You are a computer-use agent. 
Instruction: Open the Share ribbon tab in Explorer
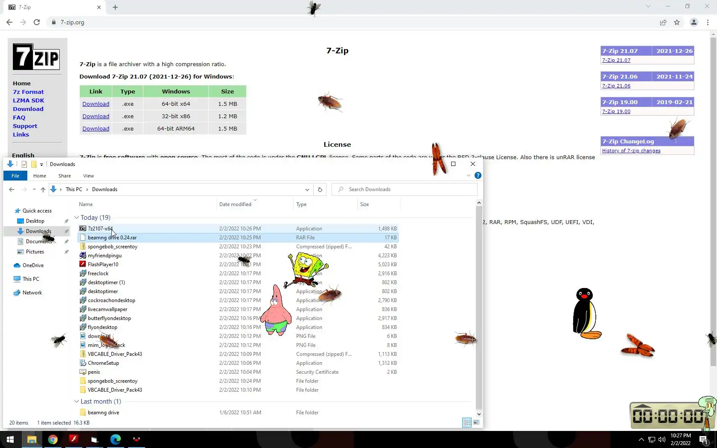[64, 176]
